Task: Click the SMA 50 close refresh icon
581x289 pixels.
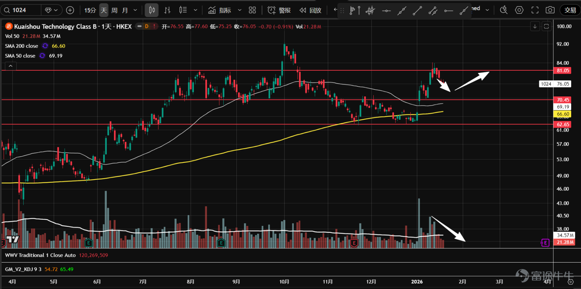Action: pyautogui.click(x=42, y=56)
